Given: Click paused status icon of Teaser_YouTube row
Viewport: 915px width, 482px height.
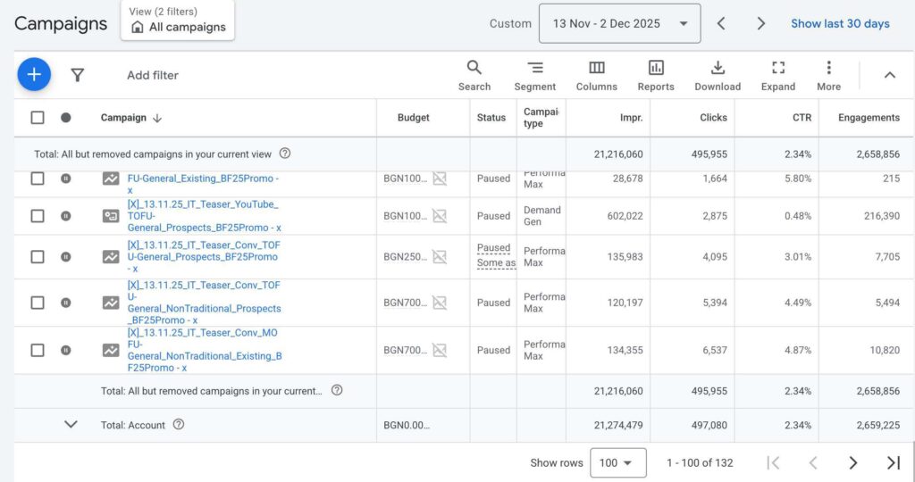Looking at the screenshot, I should [x=66, y=216].
